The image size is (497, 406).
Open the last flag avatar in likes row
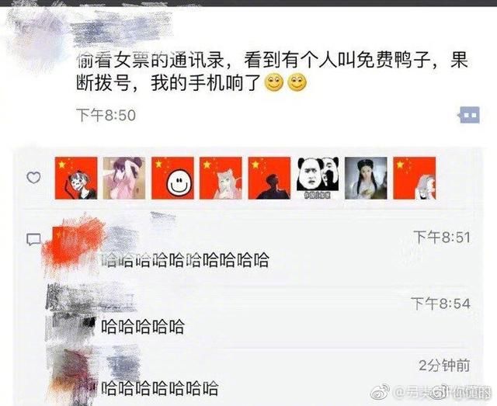[415, 178]
